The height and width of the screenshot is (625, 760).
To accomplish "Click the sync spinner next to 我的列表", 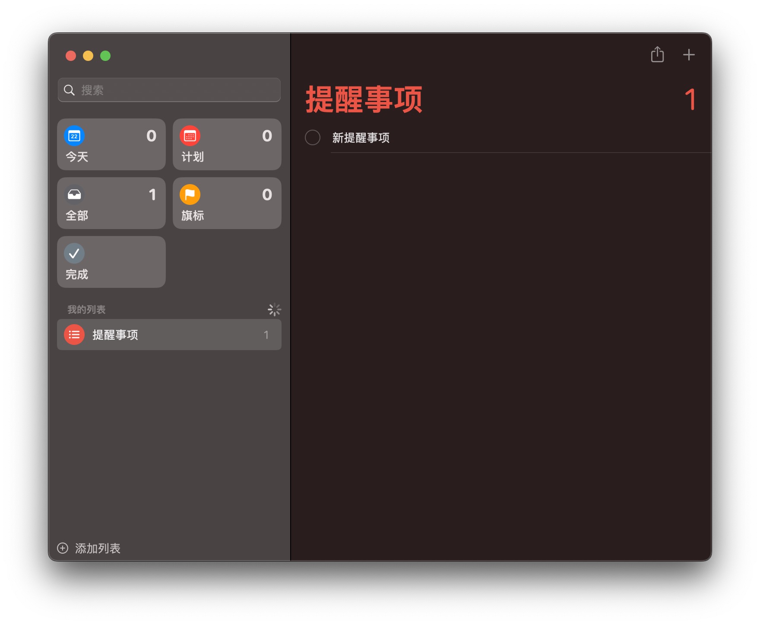I will point(274,309).
